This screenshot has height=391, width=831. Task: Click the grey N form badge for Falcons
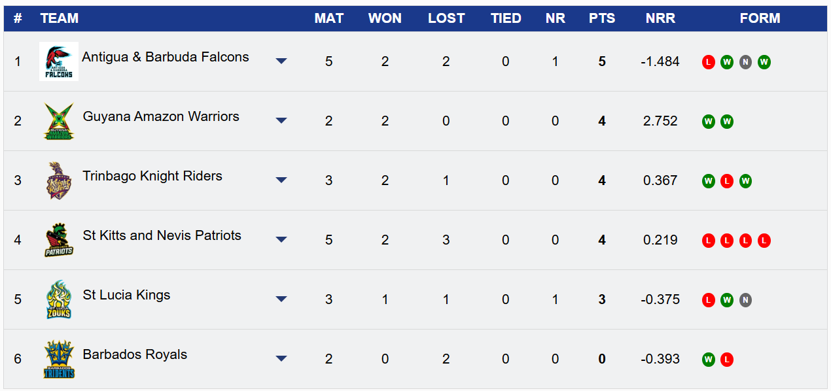click(x=745, y=62)
